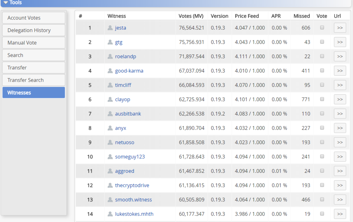Click the profile icon beside roelandp

(110, 57)
